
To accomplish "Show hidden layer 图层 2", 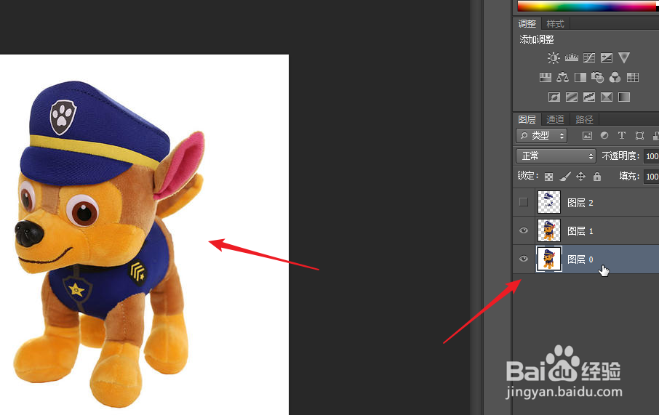I will tap(523, 202).
